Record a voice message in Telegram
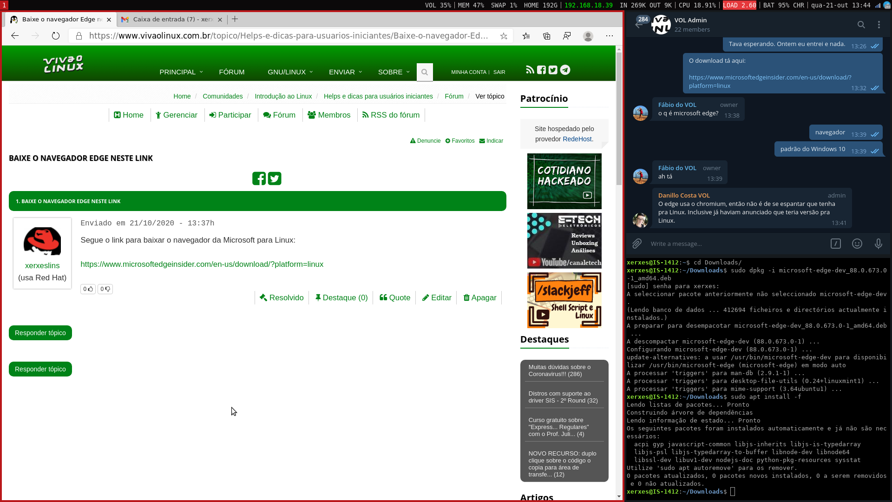The image size is (892, 502). (x=879, y=244)
